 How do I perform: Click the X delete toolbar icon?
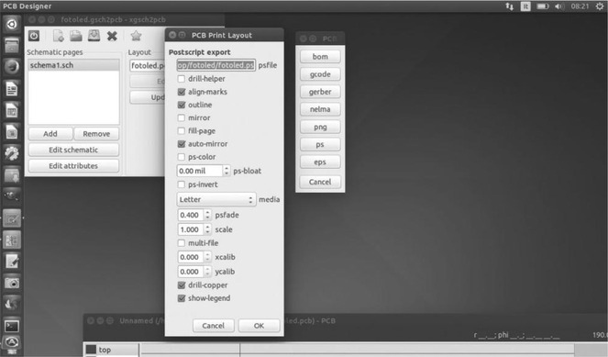click(112, 36)
